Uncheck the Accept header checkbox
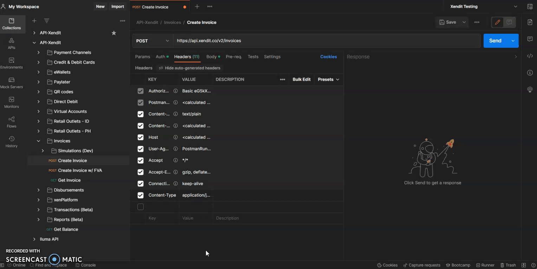 coord(141,160)
